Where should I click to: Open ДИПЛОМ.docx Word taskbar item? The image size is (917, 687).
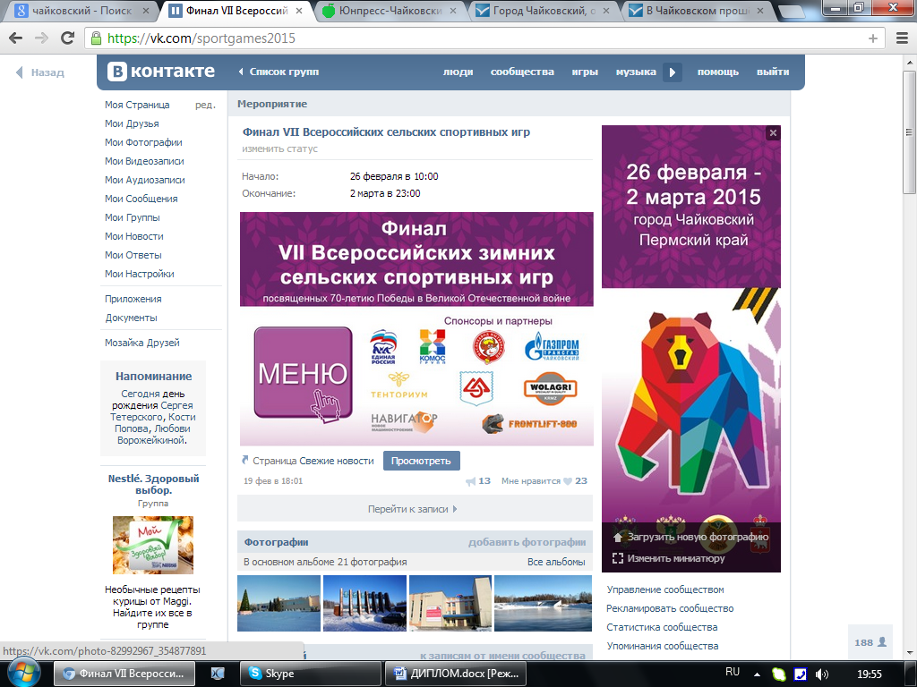click(457, 674)
